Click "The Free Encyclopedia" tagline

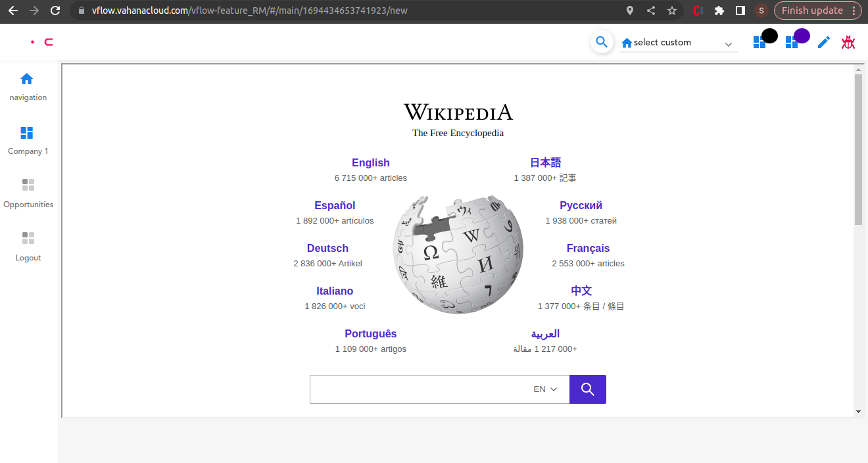[458, 134]
